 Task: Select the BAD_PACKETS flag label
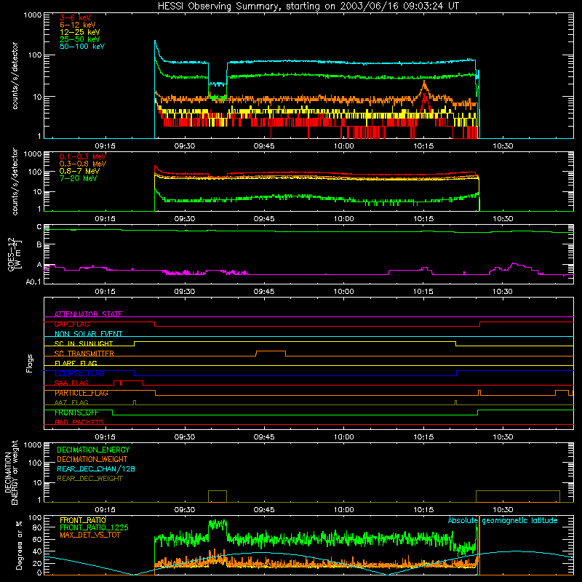pyautogui.click(x=79, y=422)
